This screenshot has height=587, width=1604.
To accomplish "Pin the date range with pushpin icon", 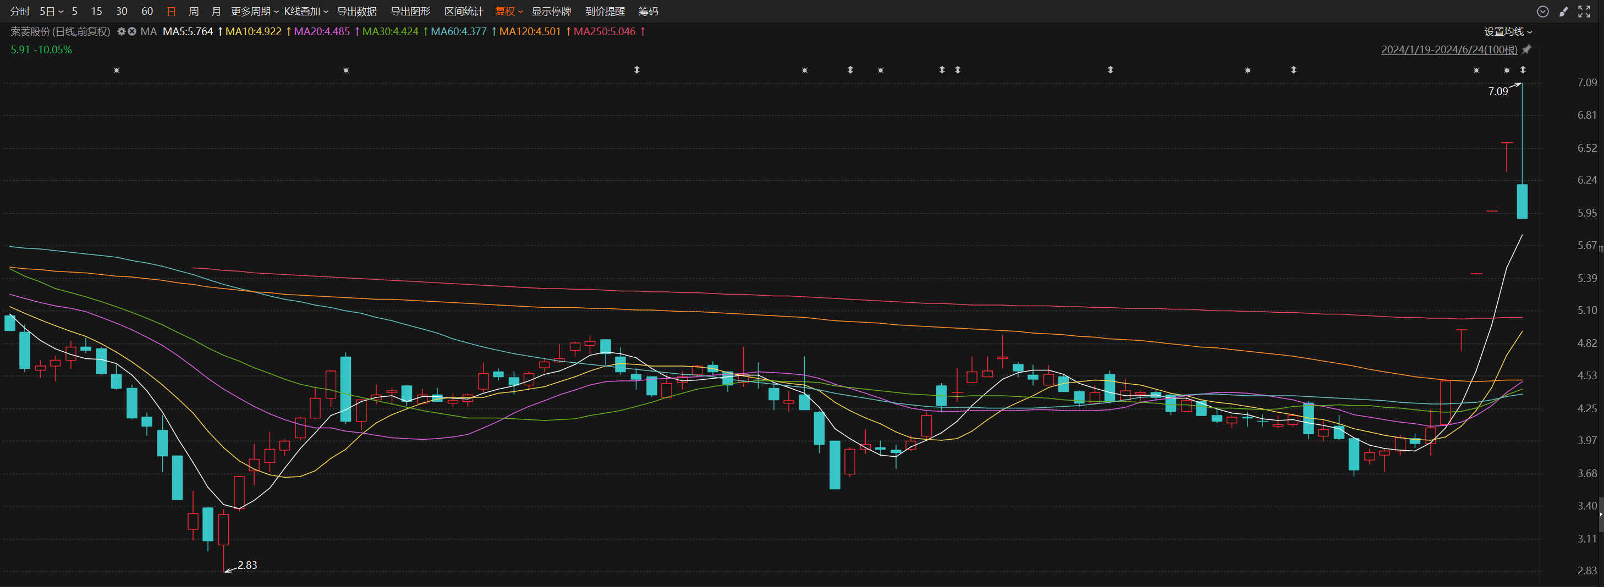I will coord(1527,50).
